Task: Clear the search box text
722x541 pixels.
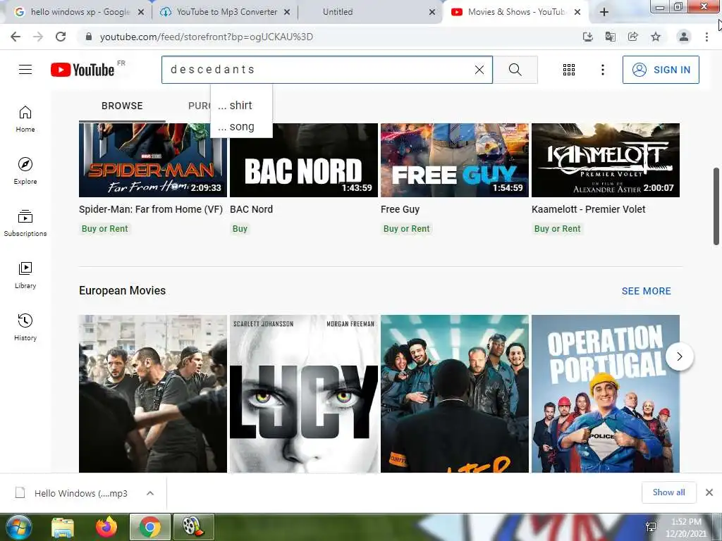Action: click(x=479, y=70)
